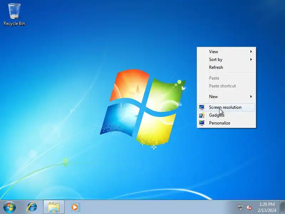Click the New submenu arrow
285x214 pixels.
(251, 97)
